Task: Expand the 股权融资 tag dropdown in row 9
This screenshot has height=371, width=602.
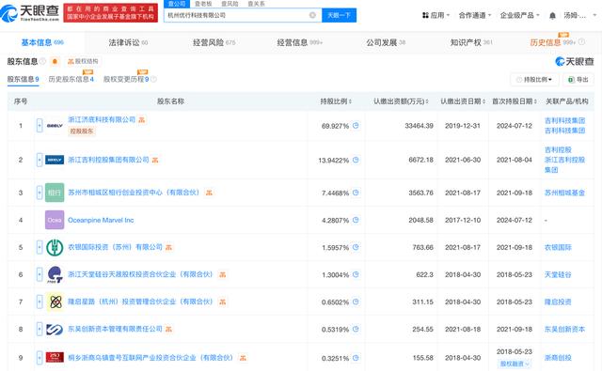Action: (515, 363)
